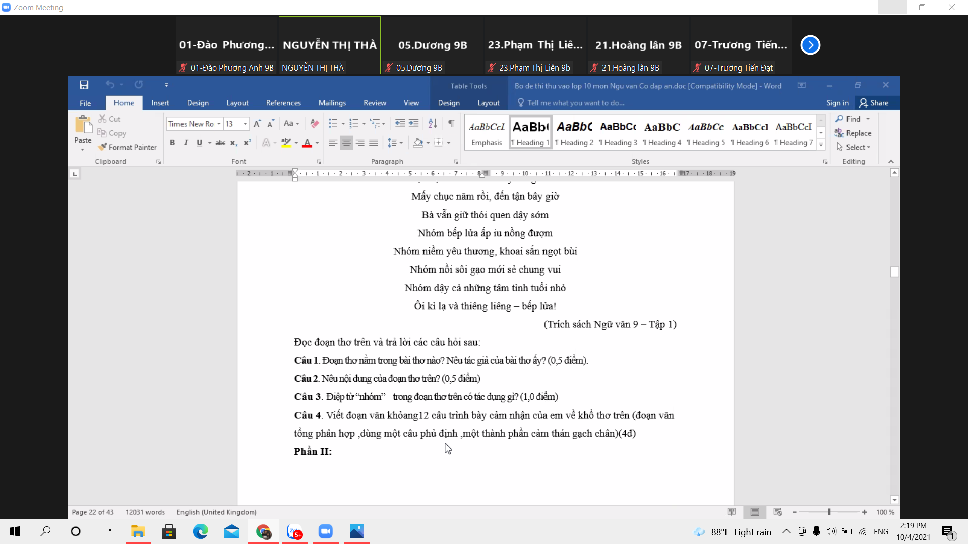Expand the Styles gallery
Screen dimensions: 968x544
point(821,145)
